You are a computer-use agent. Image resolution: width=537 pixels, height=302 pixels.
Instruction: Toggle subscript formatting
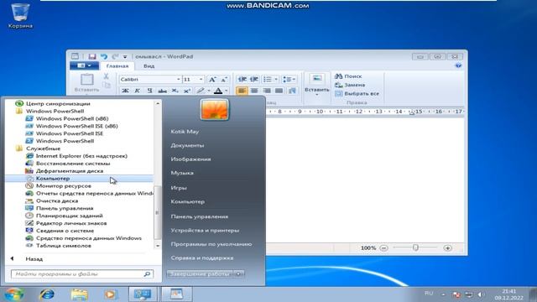[x=175, y=91]
